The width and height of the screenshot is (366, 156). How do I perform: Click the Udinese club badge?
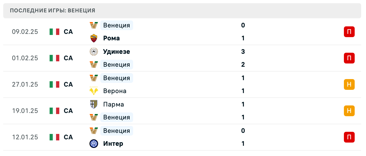pos(94,52)
